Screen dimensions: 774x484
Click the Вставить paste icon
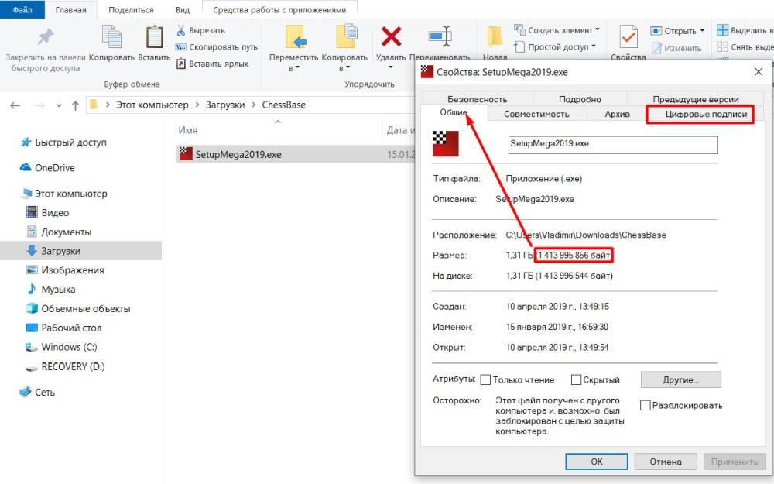155,36
